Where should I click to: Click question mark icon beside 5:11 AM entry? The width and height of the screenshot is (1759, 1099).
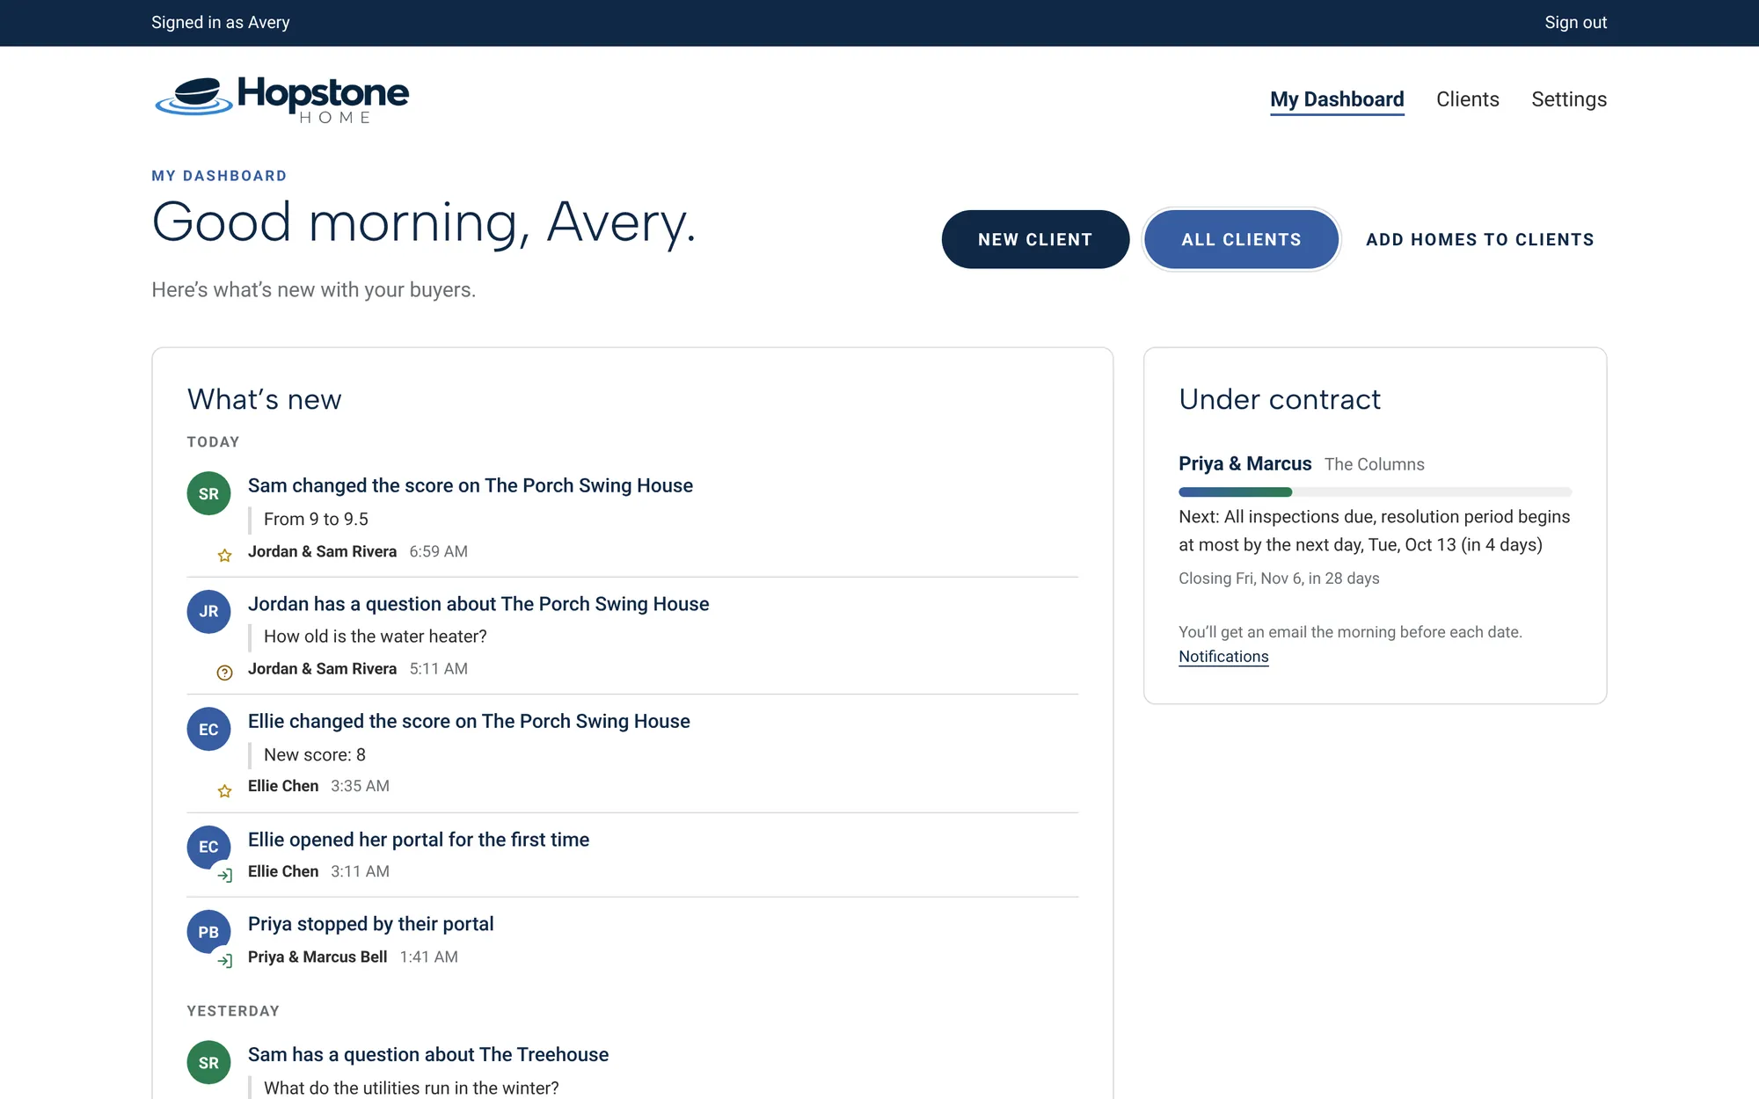(x=224, y=673)
